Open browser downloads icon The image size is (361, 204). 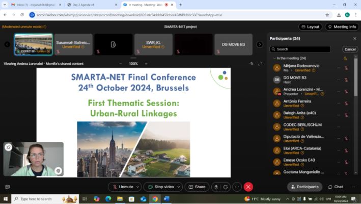tap(339, 15)
